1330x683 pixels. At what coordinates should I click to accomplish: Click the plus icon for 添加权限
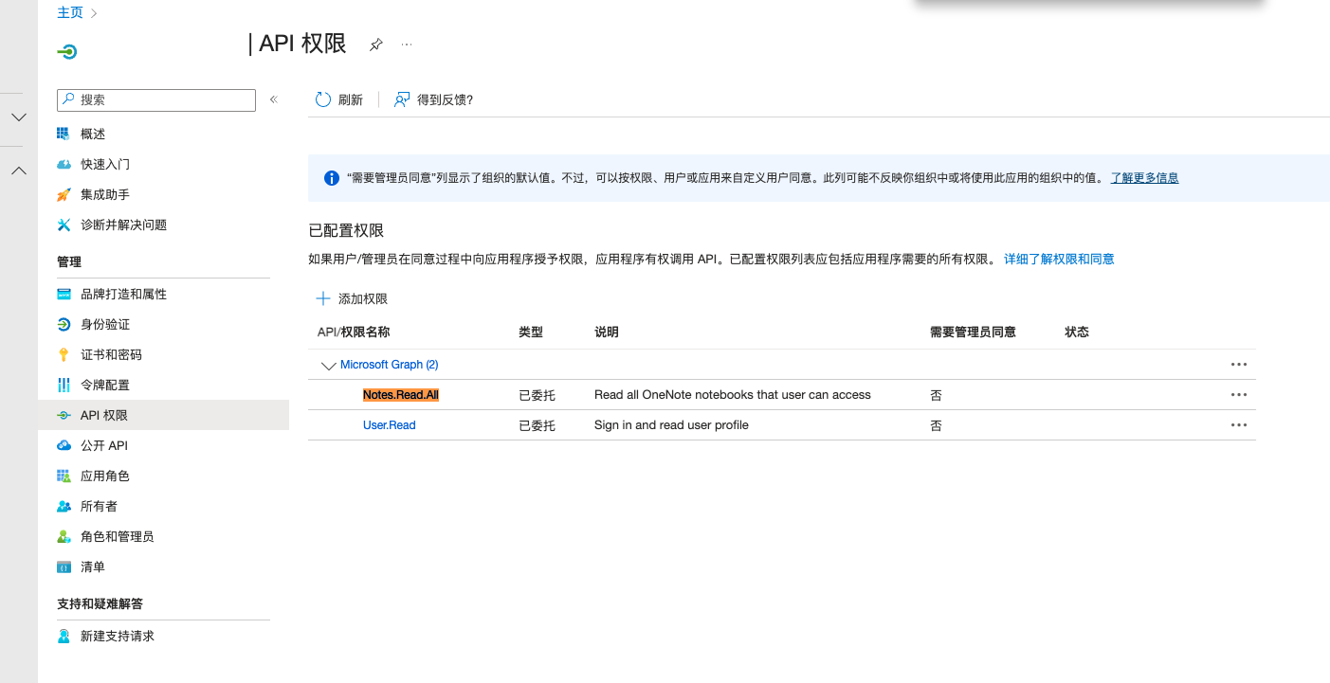(323, 298)
